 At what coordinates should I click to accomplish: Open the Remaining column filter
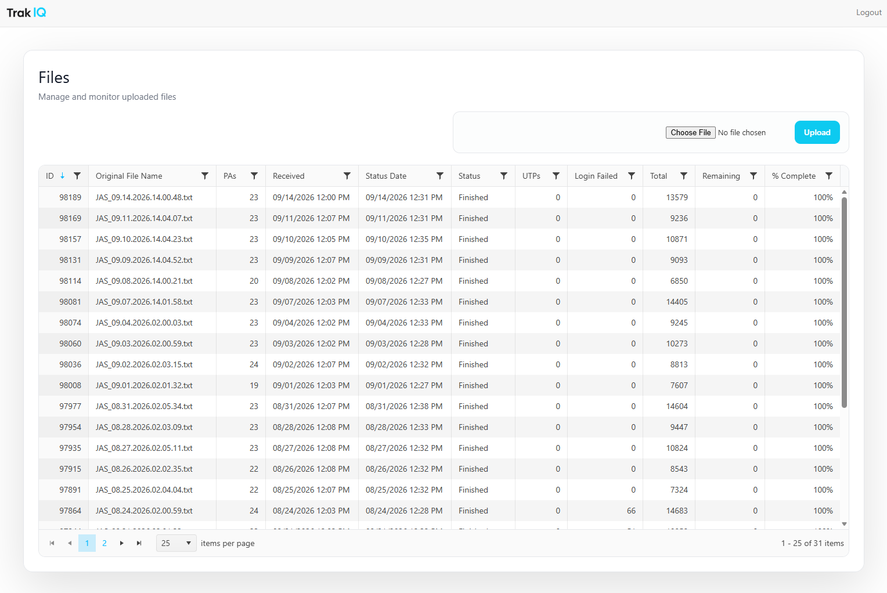[753, 176]
